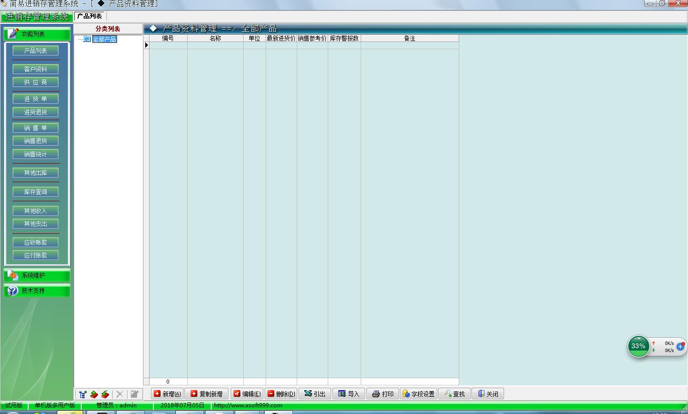Click 分类列表 category list header
The image size is (688, 414).
point(108,29)
